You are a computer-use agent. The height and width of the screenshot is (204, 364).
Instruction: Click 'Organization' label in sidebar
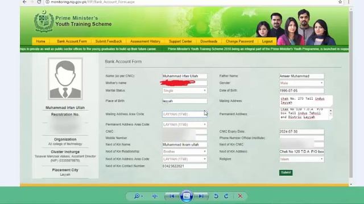point(65,139)
